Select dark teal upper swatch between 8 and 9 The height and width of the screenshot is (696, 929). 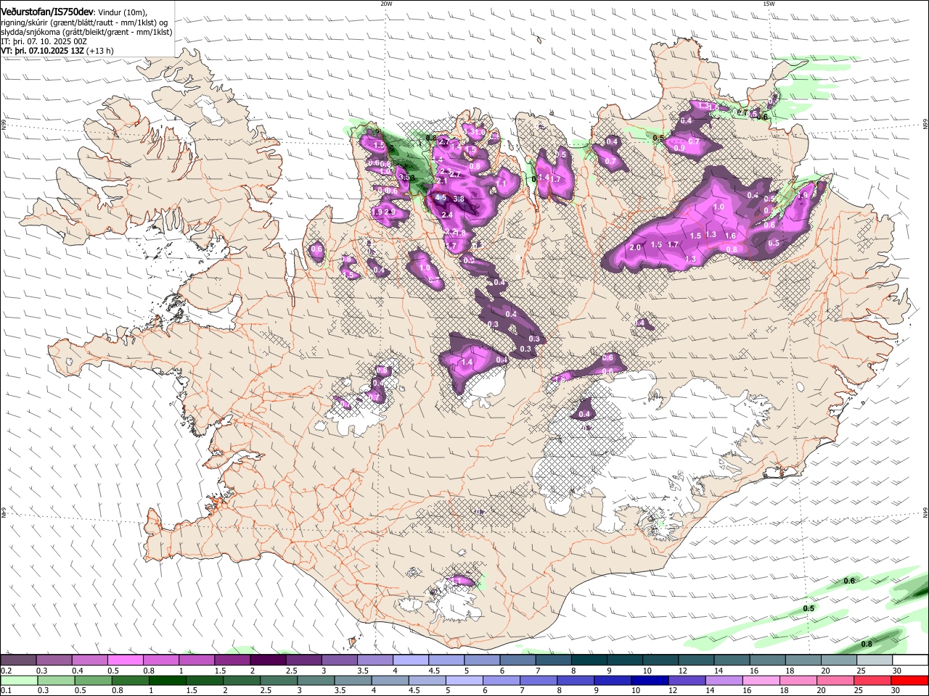(589, 660)
